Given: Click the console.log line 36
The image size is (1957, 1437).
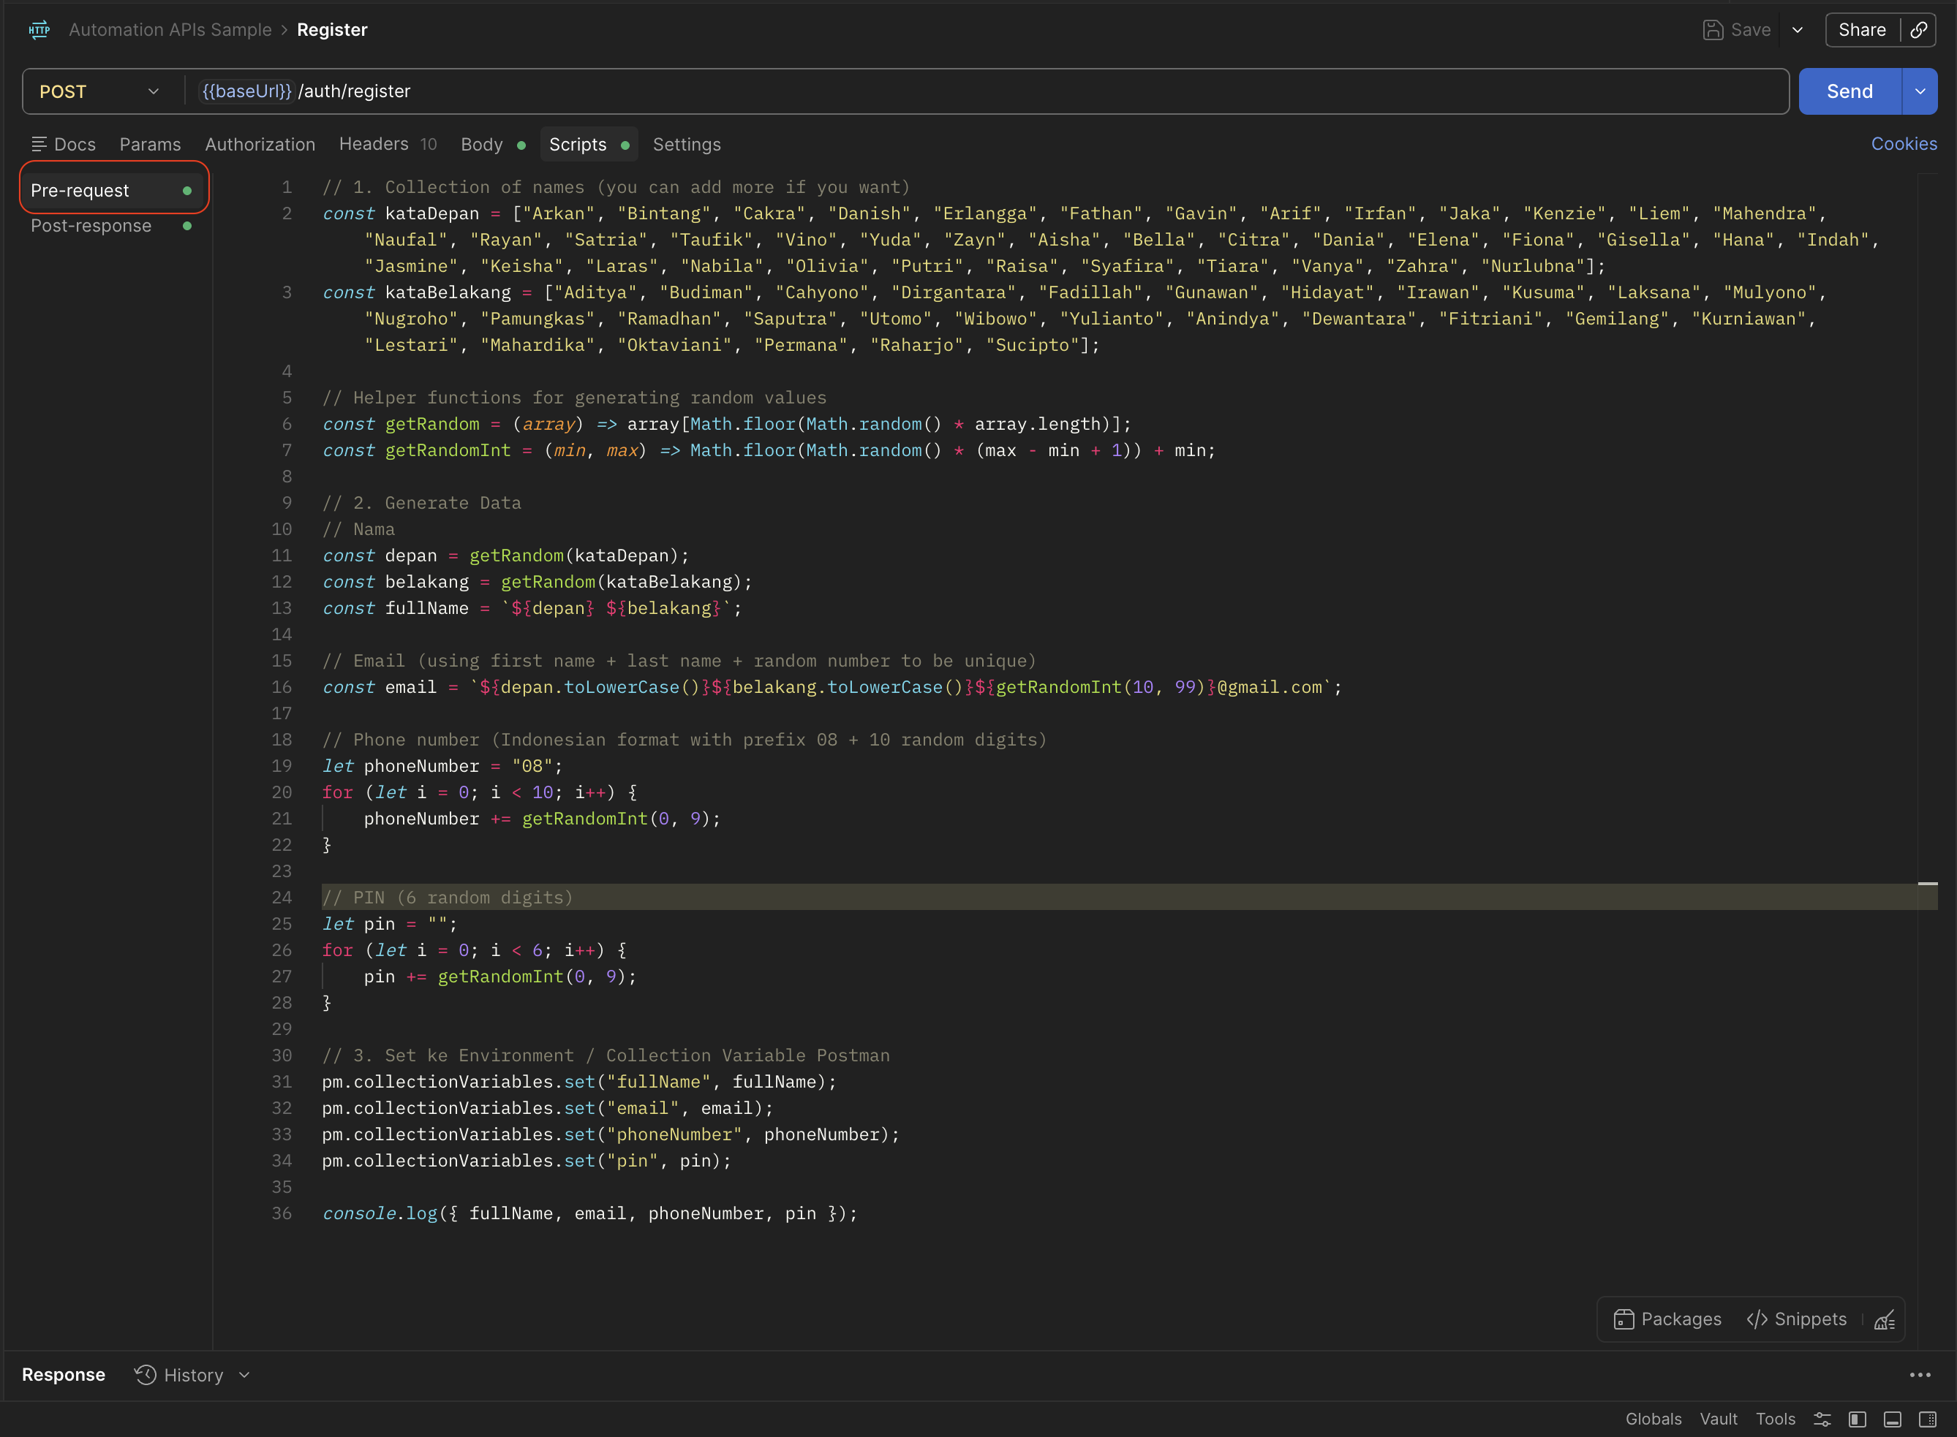Looking at the screenshot, I should pyautogui.click(x=590, y=1213).
